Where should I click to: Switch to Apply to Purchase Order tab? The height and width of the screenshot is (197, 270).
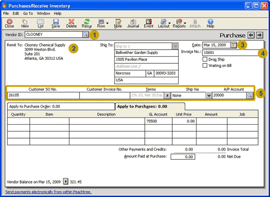pyautogui.click(x=61, y=106)
